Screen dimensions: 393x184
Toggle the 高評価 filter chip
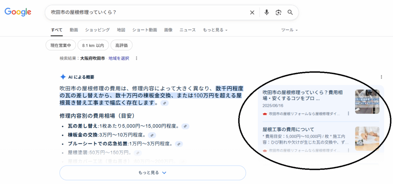(x=122, y=45)
